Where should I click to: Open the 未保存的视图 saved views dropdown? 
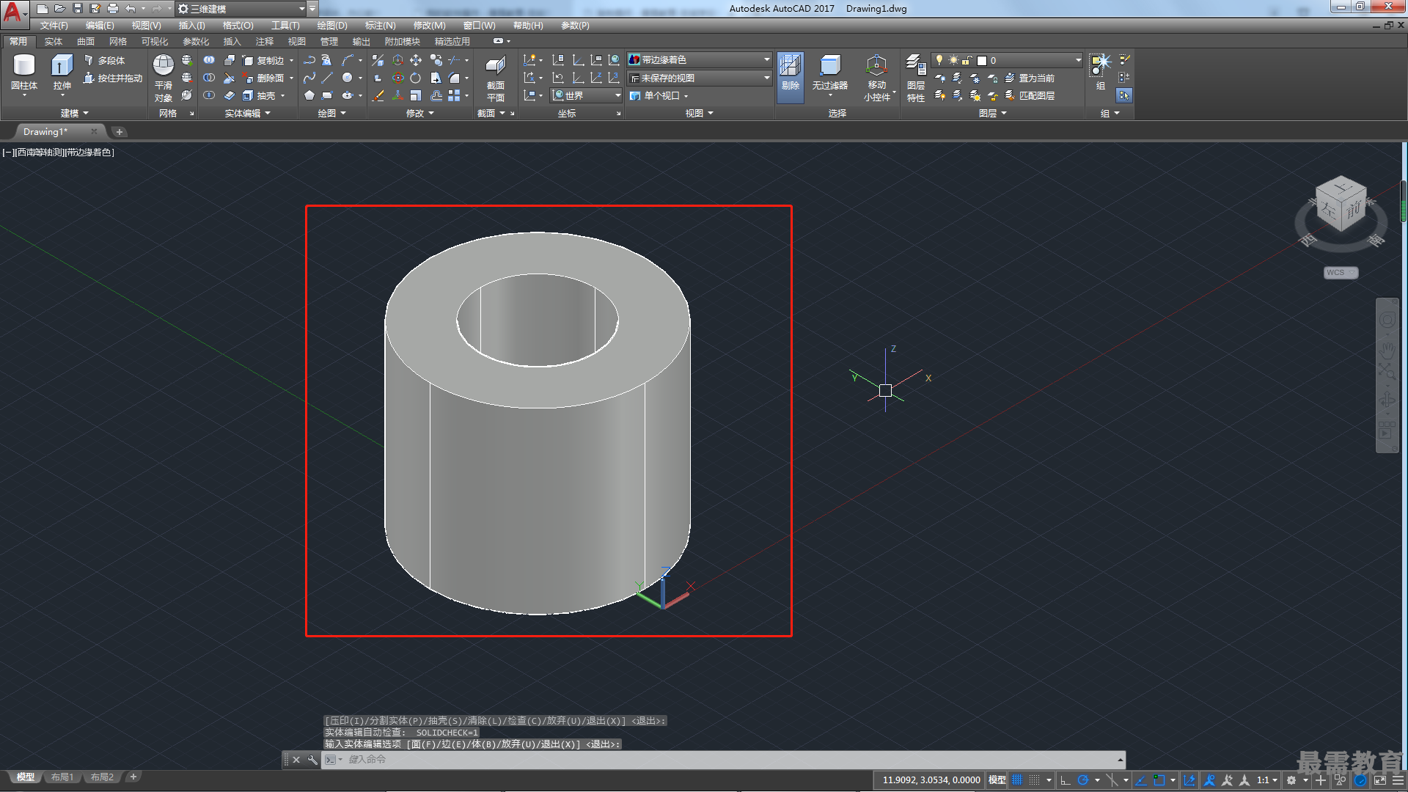click(700, 78)
